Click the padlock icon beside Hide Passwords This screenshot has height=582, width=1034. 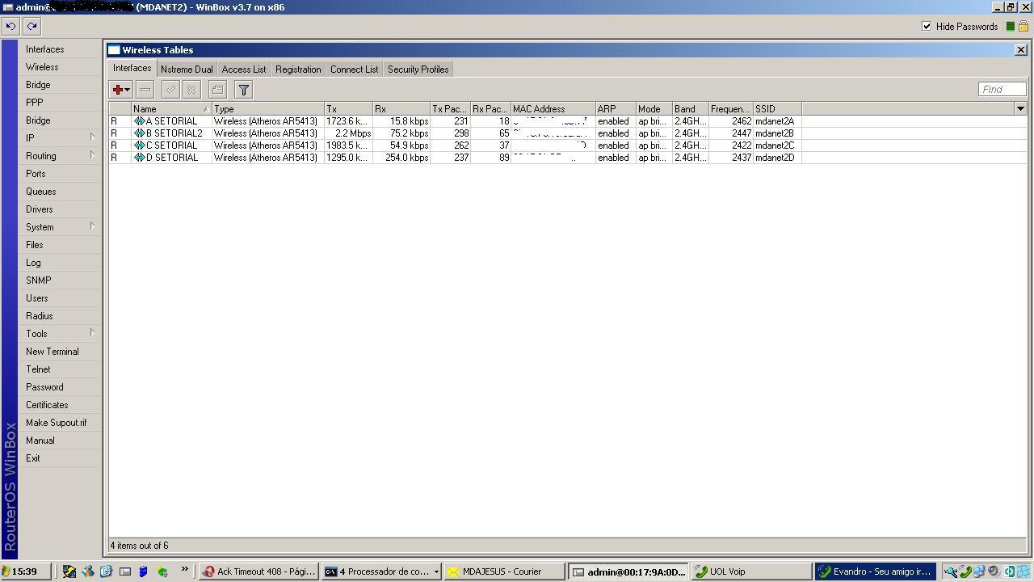(1023, 27)
